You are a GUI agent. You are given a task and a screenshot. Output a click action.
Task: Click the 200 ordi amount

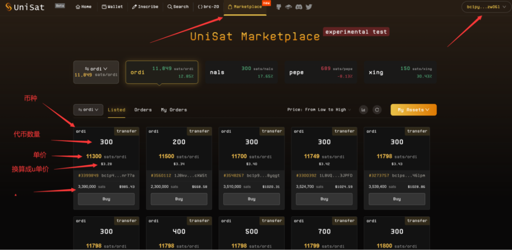point(179,142)
